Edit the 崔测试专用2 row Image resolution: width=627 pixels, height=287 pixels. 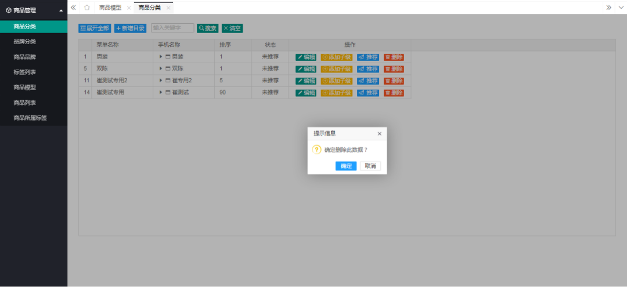click(306, 81)
